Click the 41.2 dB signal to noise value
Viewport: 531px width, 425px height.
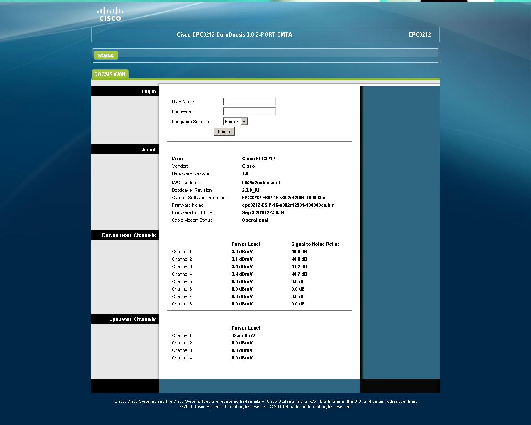pyautogui.click(x=299, y=266)
